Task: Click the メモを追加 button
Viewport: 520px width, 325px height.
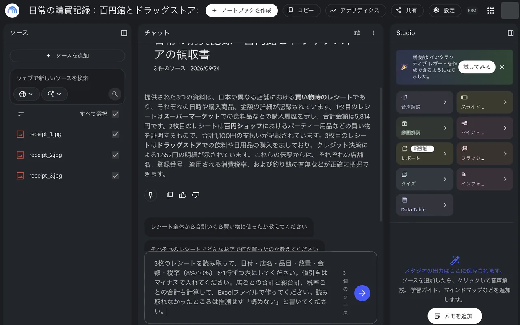Action: (455, 316)
